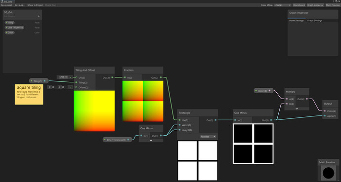The width and height of the screenshot is (341, 182).
Task: Add new property with Blackboard plus icon
Action: click(39, 16)
